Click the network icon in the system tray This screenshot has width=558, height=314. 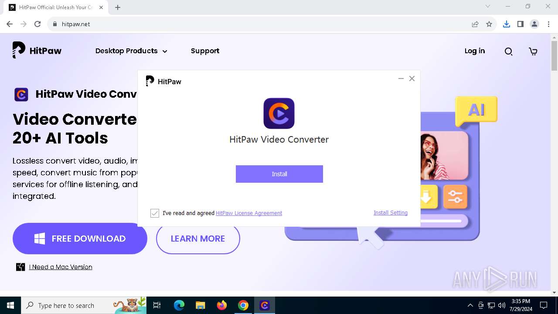click(491, 305)
